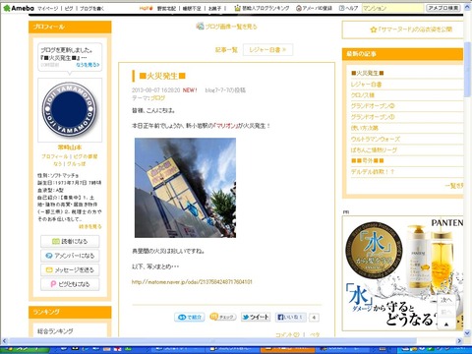Click the アメンバーになる button
Image resolution: width=472 pixels, height=354 pixels.
click(70, 256)
